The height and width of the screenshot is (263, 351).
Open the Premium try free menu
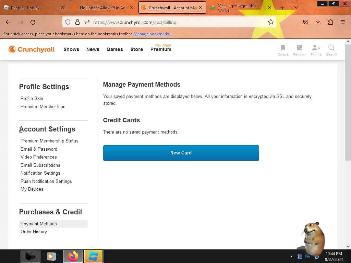pos(161,49)
